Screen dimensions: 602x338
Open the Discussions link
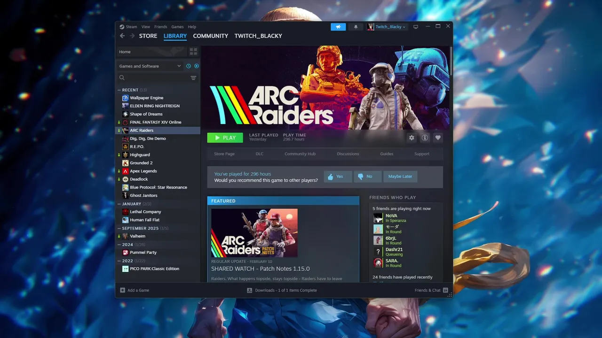click(x=348, y=154)
